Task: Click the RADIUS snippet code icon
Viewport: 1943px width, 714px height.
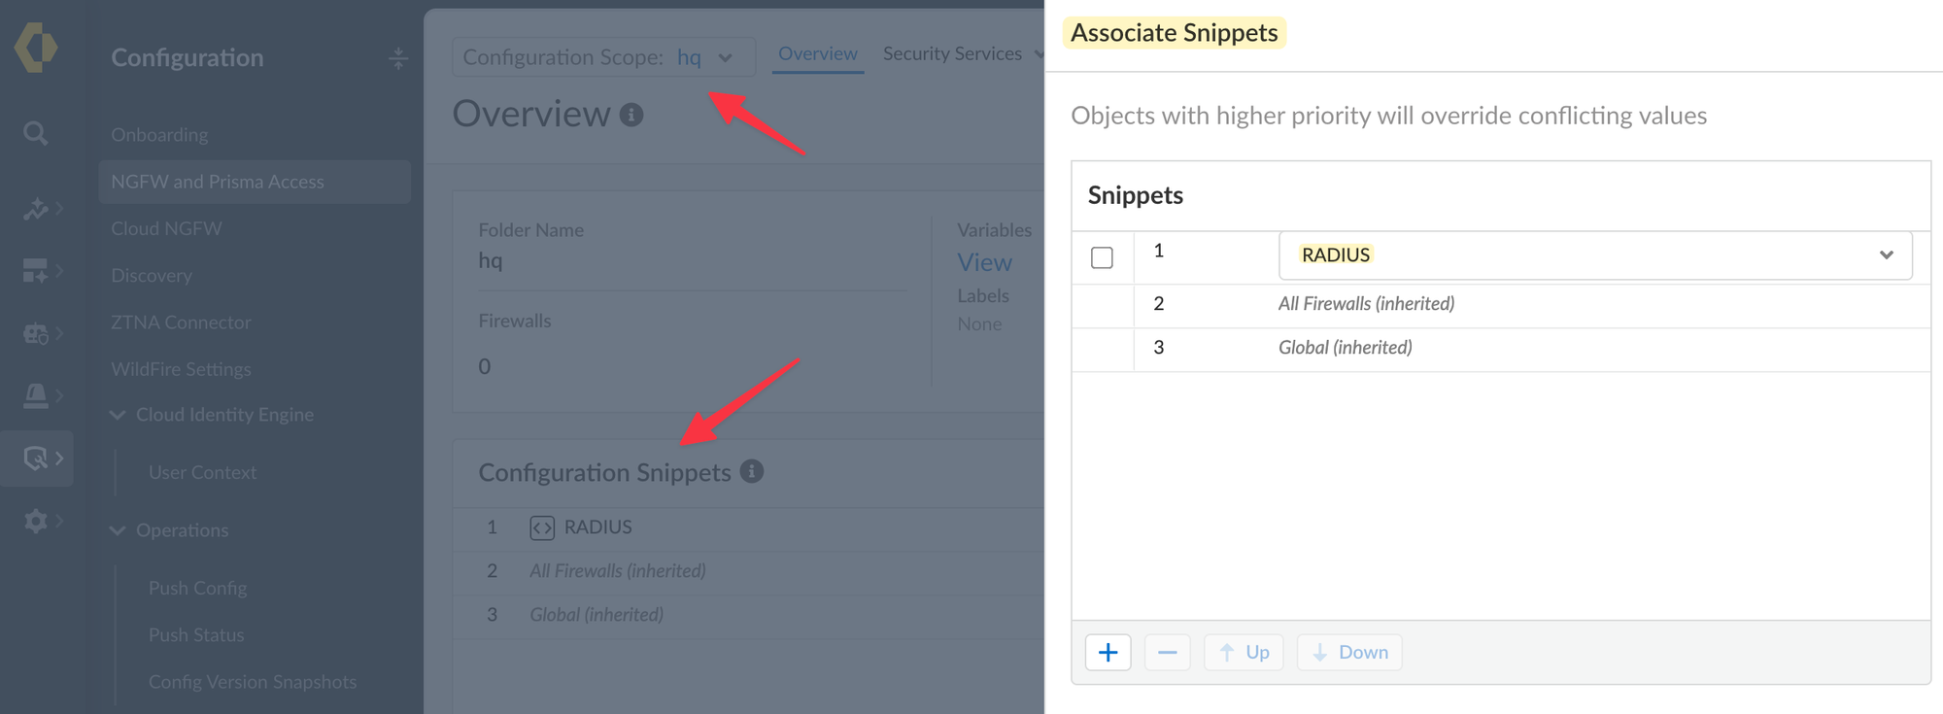Action: pos(542,527)
